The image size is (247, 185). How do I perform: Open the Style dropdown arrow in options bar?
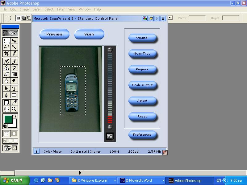(x=170, y=18)
